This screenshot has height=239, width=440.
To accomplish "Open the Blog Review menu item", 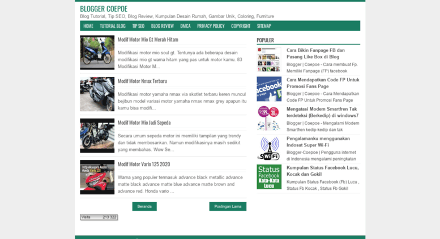I will click(x=162, y=26).
